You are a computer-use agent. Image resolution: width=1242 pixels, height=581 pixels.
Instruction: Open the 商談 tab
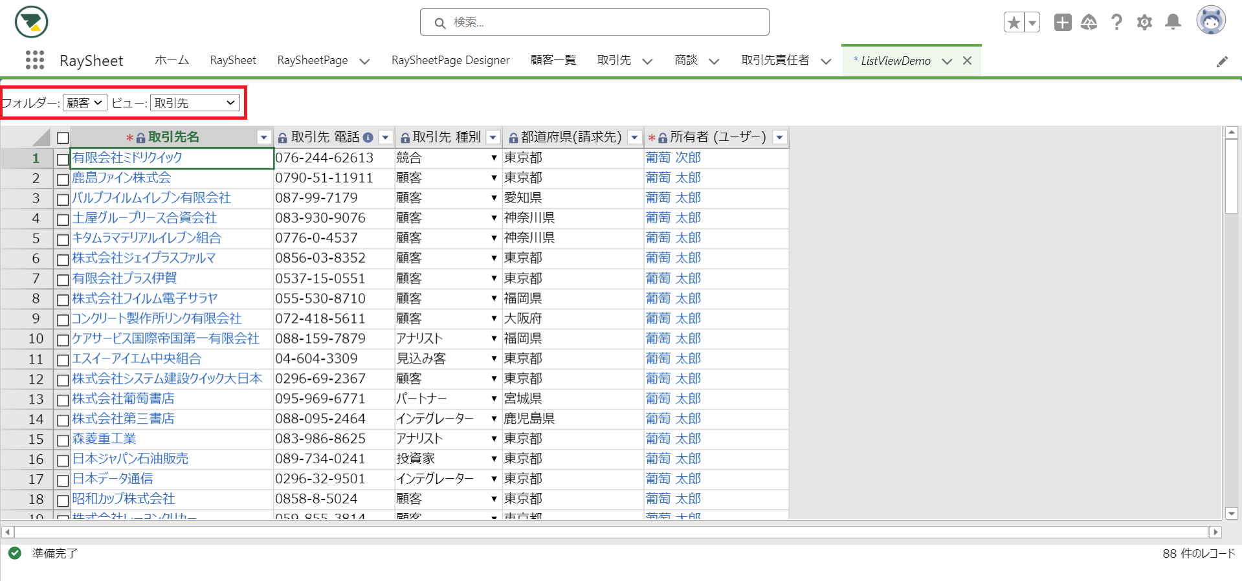[x=686, y=60]
